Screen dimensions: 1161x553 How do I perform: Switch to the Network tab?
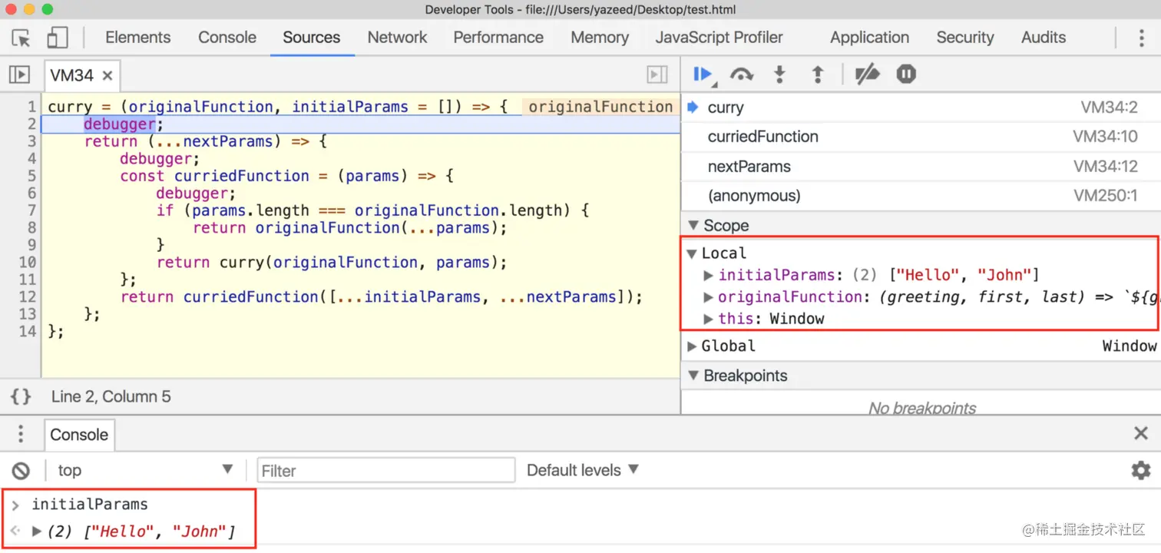(x=397, y=38)
